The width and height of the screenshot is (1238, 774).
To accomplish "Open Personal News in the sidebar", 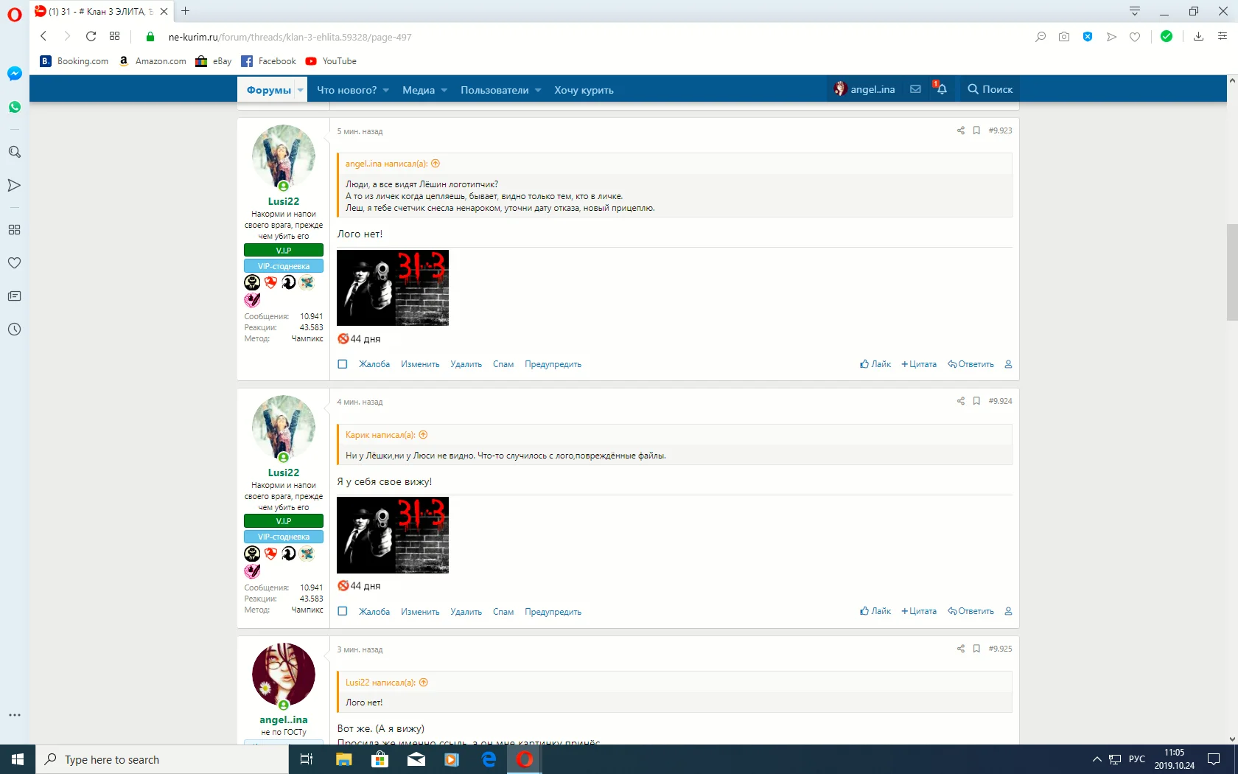I will pyautogui.click(x=14, y=296).
